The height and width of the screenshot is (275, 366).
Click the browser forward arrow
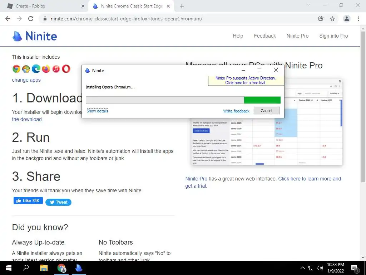pyautogui.click(x=19, y=19)
